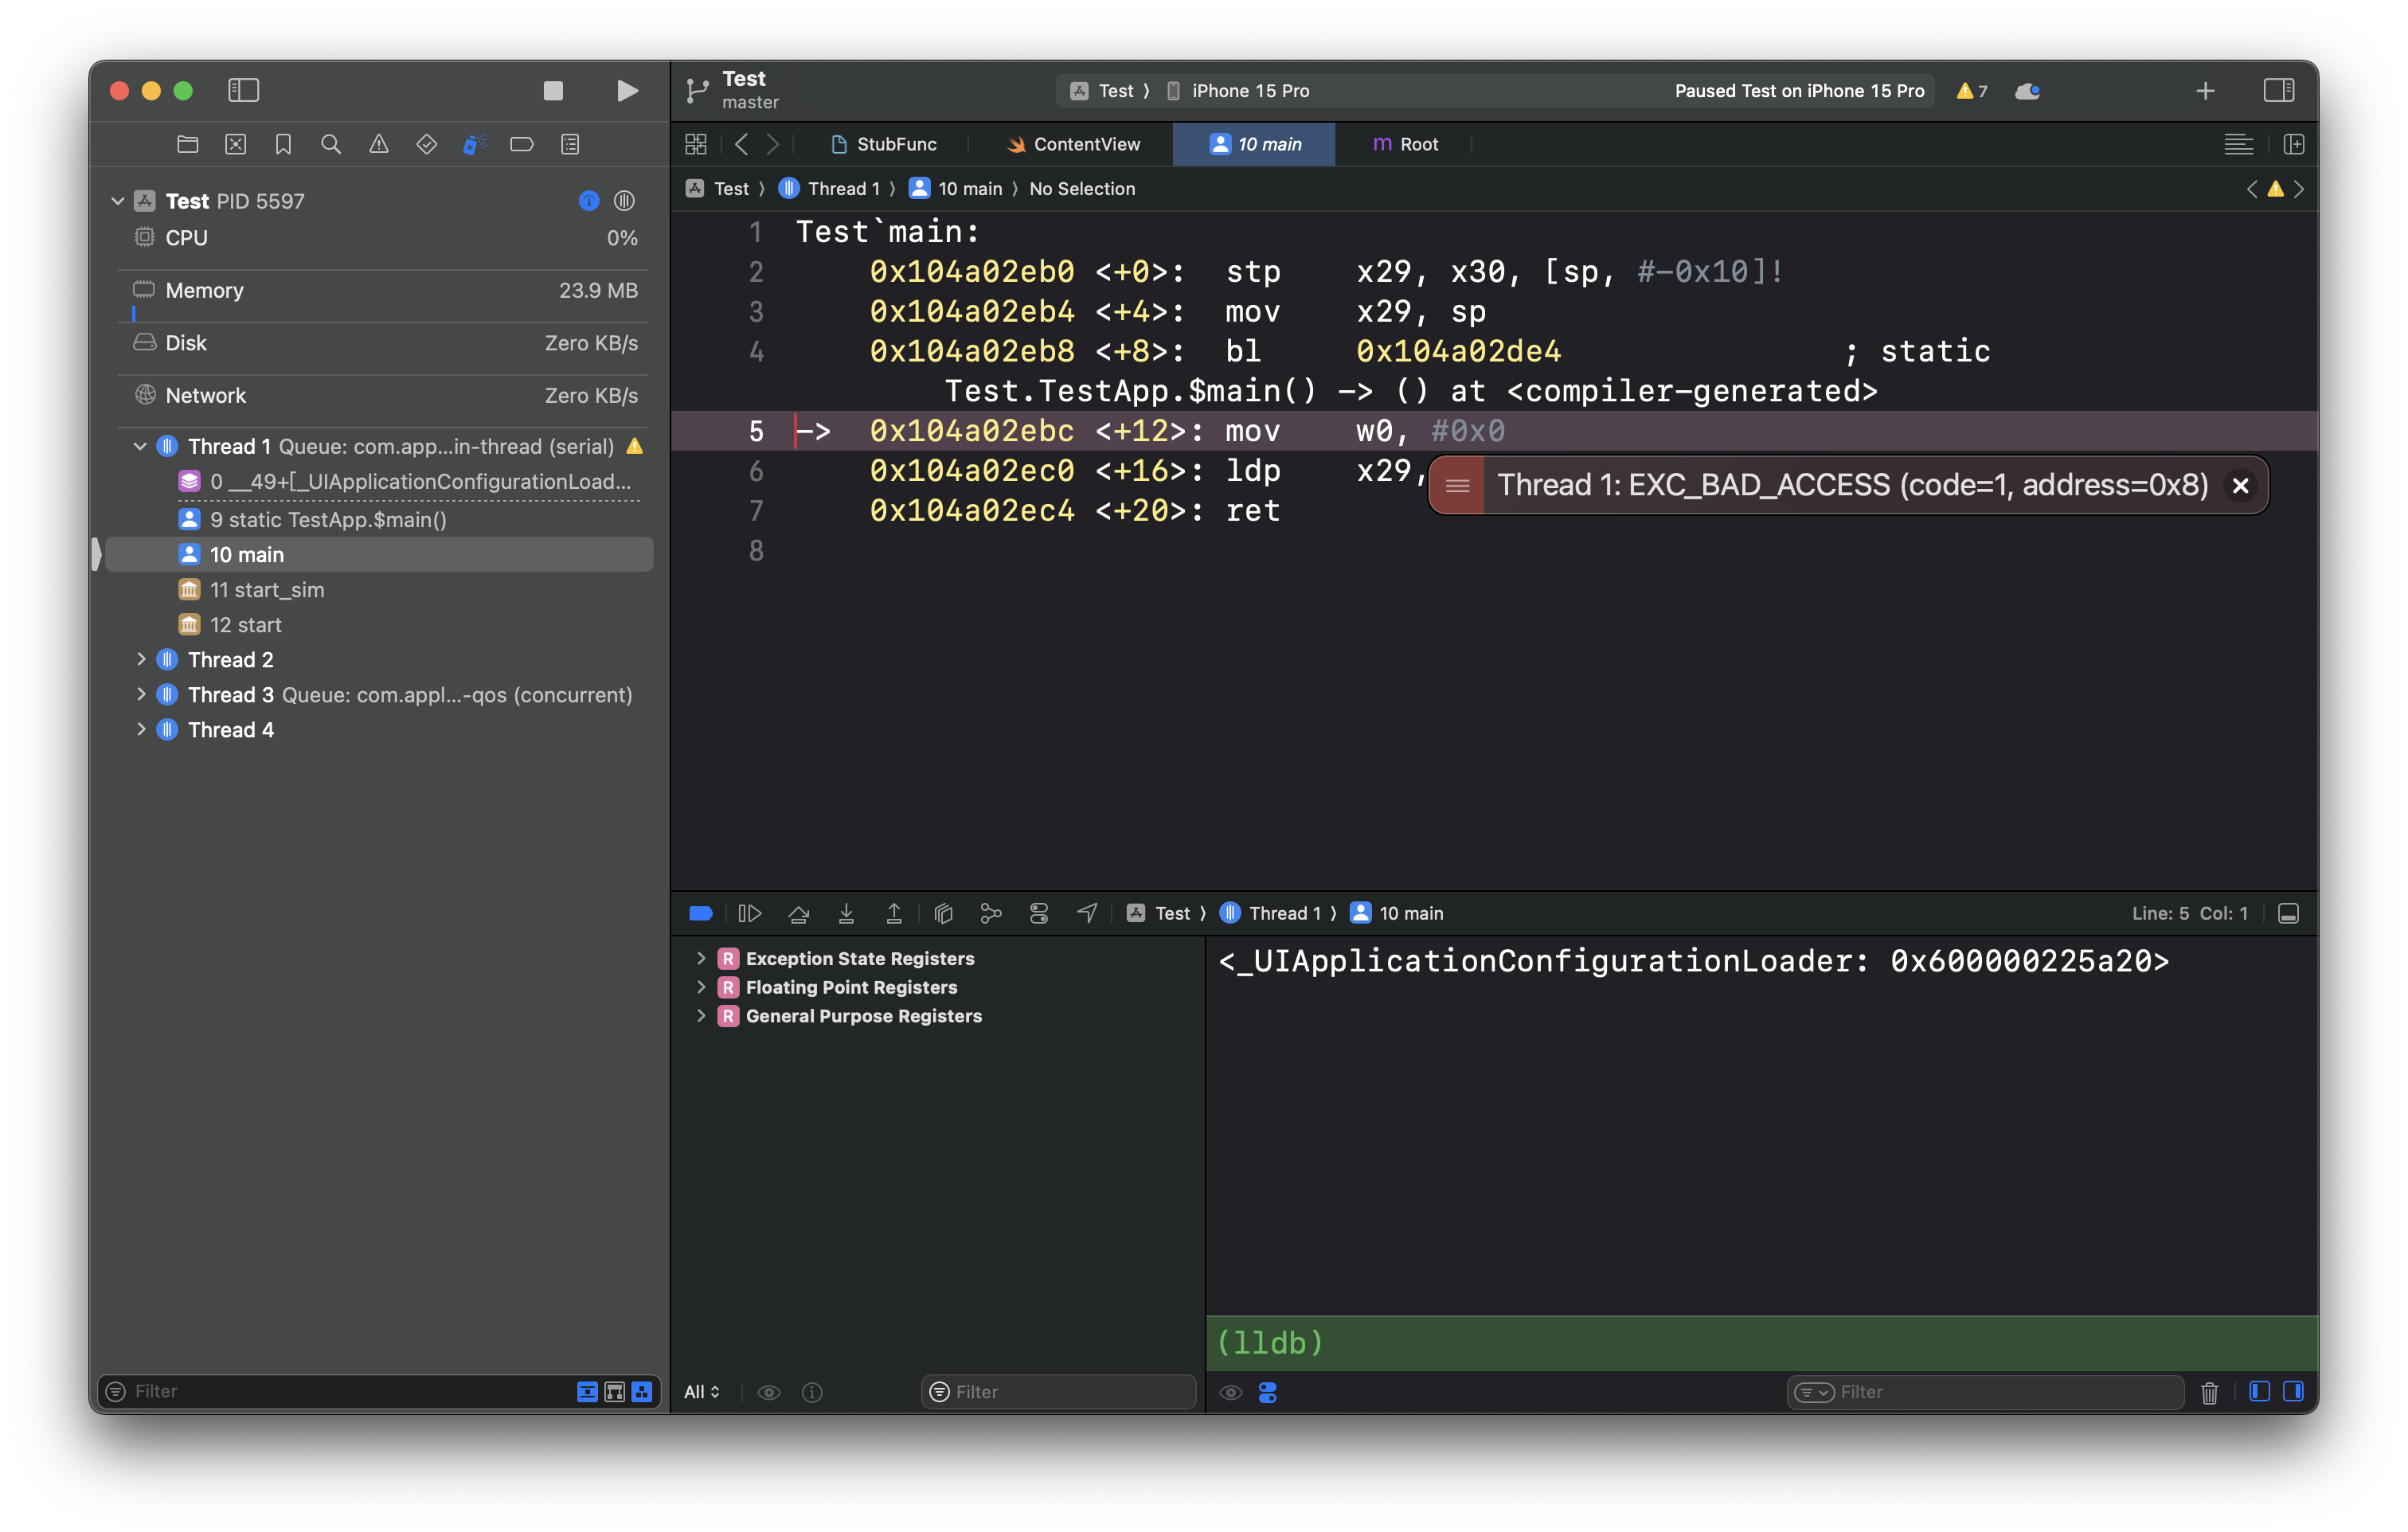Viewport: 2408px width, 1532px height.
Task: Expand Thread 3 concurrent queue
Action: [141, 695]
